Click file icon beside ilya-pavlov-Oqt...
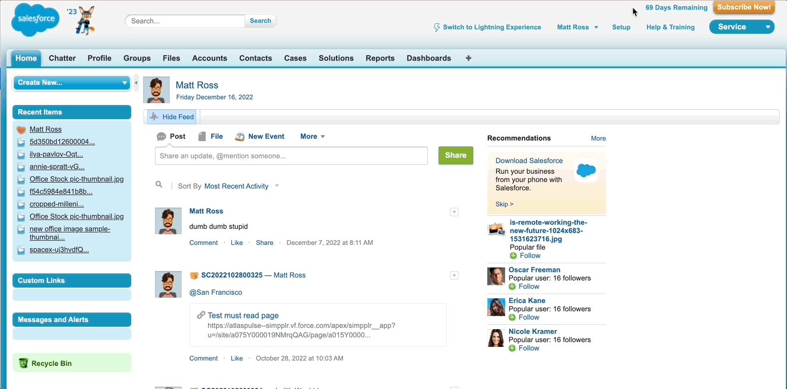This screenshot has height=389, width=787. 21,154
